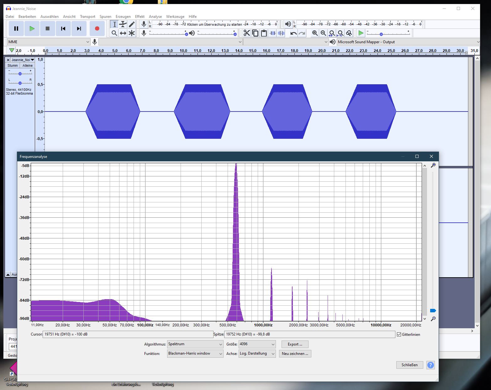Open the Effekt menu
This screenshot has height=390, width=491.
click(x=140, y=17)
